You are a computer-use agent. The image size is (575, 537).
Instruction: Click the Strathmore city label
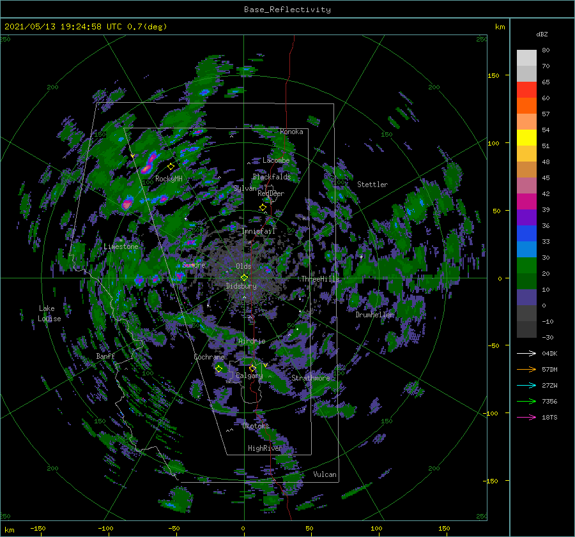(310, 378)
